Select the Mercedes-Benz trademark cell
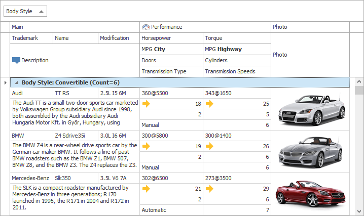 pos(31,178)
